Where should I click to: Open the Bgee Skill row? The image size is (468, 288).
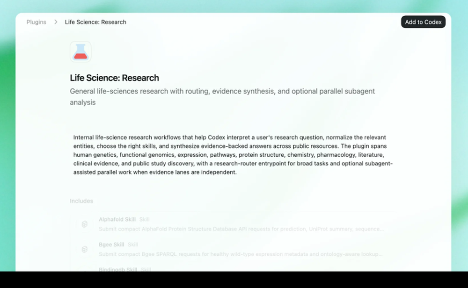pyautogui.click(x=234, y=249)
